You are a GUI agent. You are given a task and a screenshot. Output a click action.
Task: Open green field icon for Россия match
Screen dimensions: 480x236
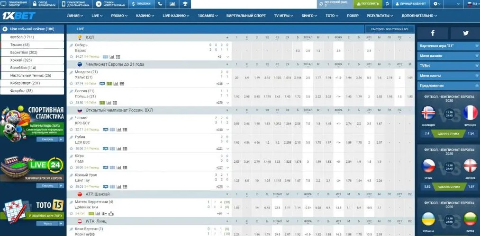[x=102, y=103]
